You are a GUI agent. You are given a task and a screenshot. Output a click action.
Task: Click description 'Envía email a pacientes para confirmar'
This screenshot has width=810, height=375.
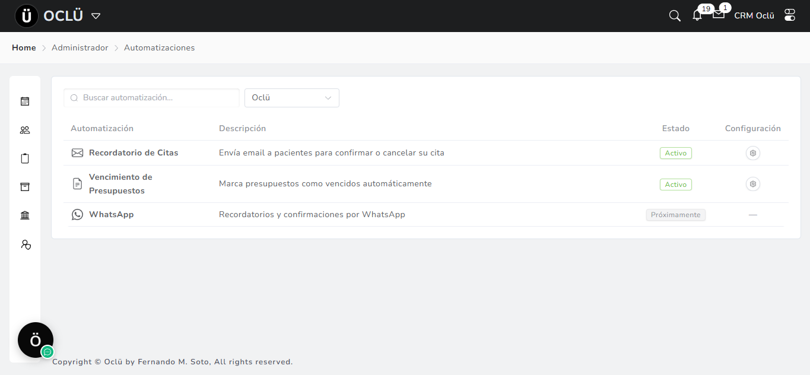click(332, 153)
